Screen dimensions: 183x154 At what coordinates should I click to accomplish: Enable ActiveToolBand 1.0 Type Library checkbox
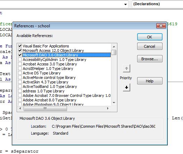(20, 87)
